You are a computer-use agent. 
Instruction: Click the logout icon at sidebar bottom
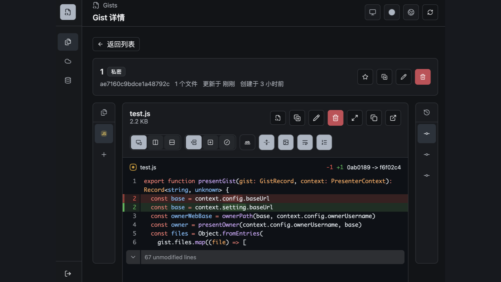(68, 274)
